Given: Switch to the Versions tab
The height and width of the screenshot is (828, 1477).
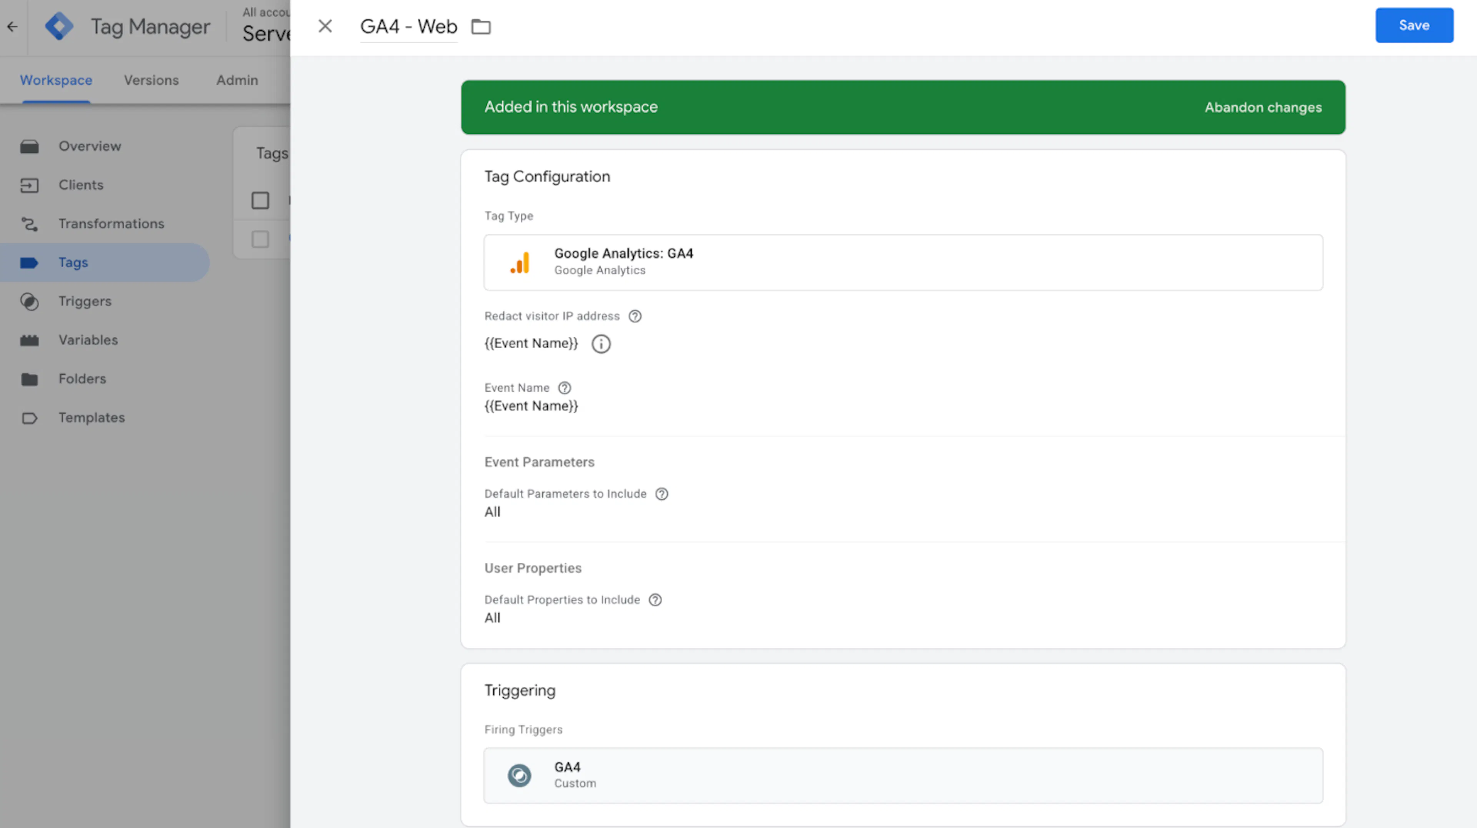Looking at the screenshot, I should 152,80.
